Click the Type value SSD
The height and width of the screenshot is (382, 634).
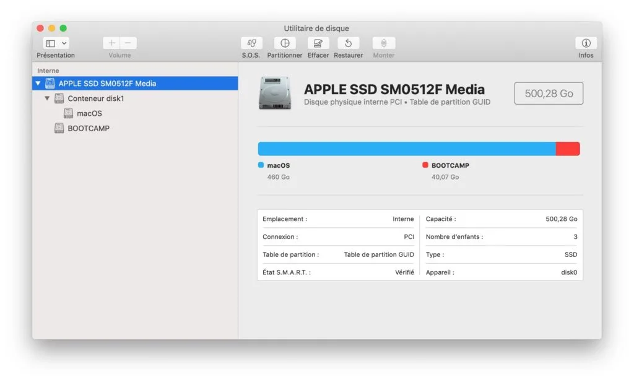571,254
